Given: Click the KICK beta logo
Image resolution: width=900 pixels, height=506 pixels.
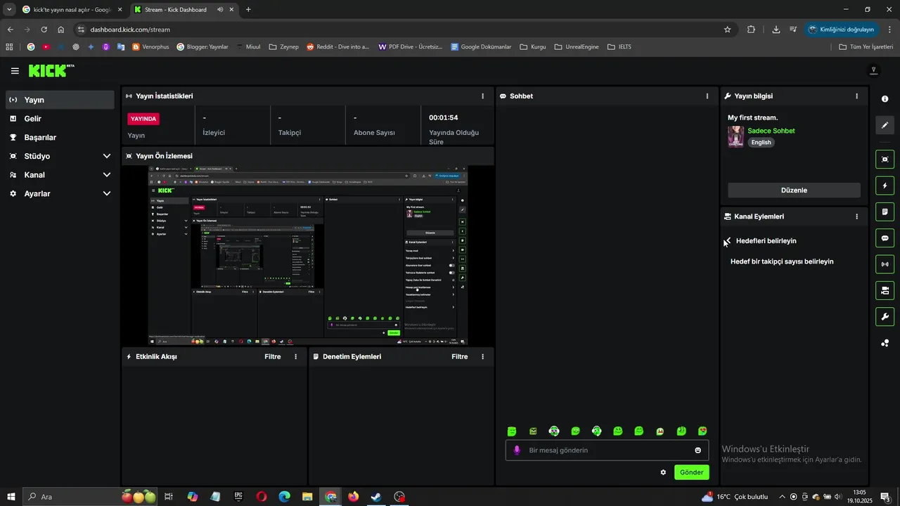Looking at the screenshot, I should click(x=51, y=70).
